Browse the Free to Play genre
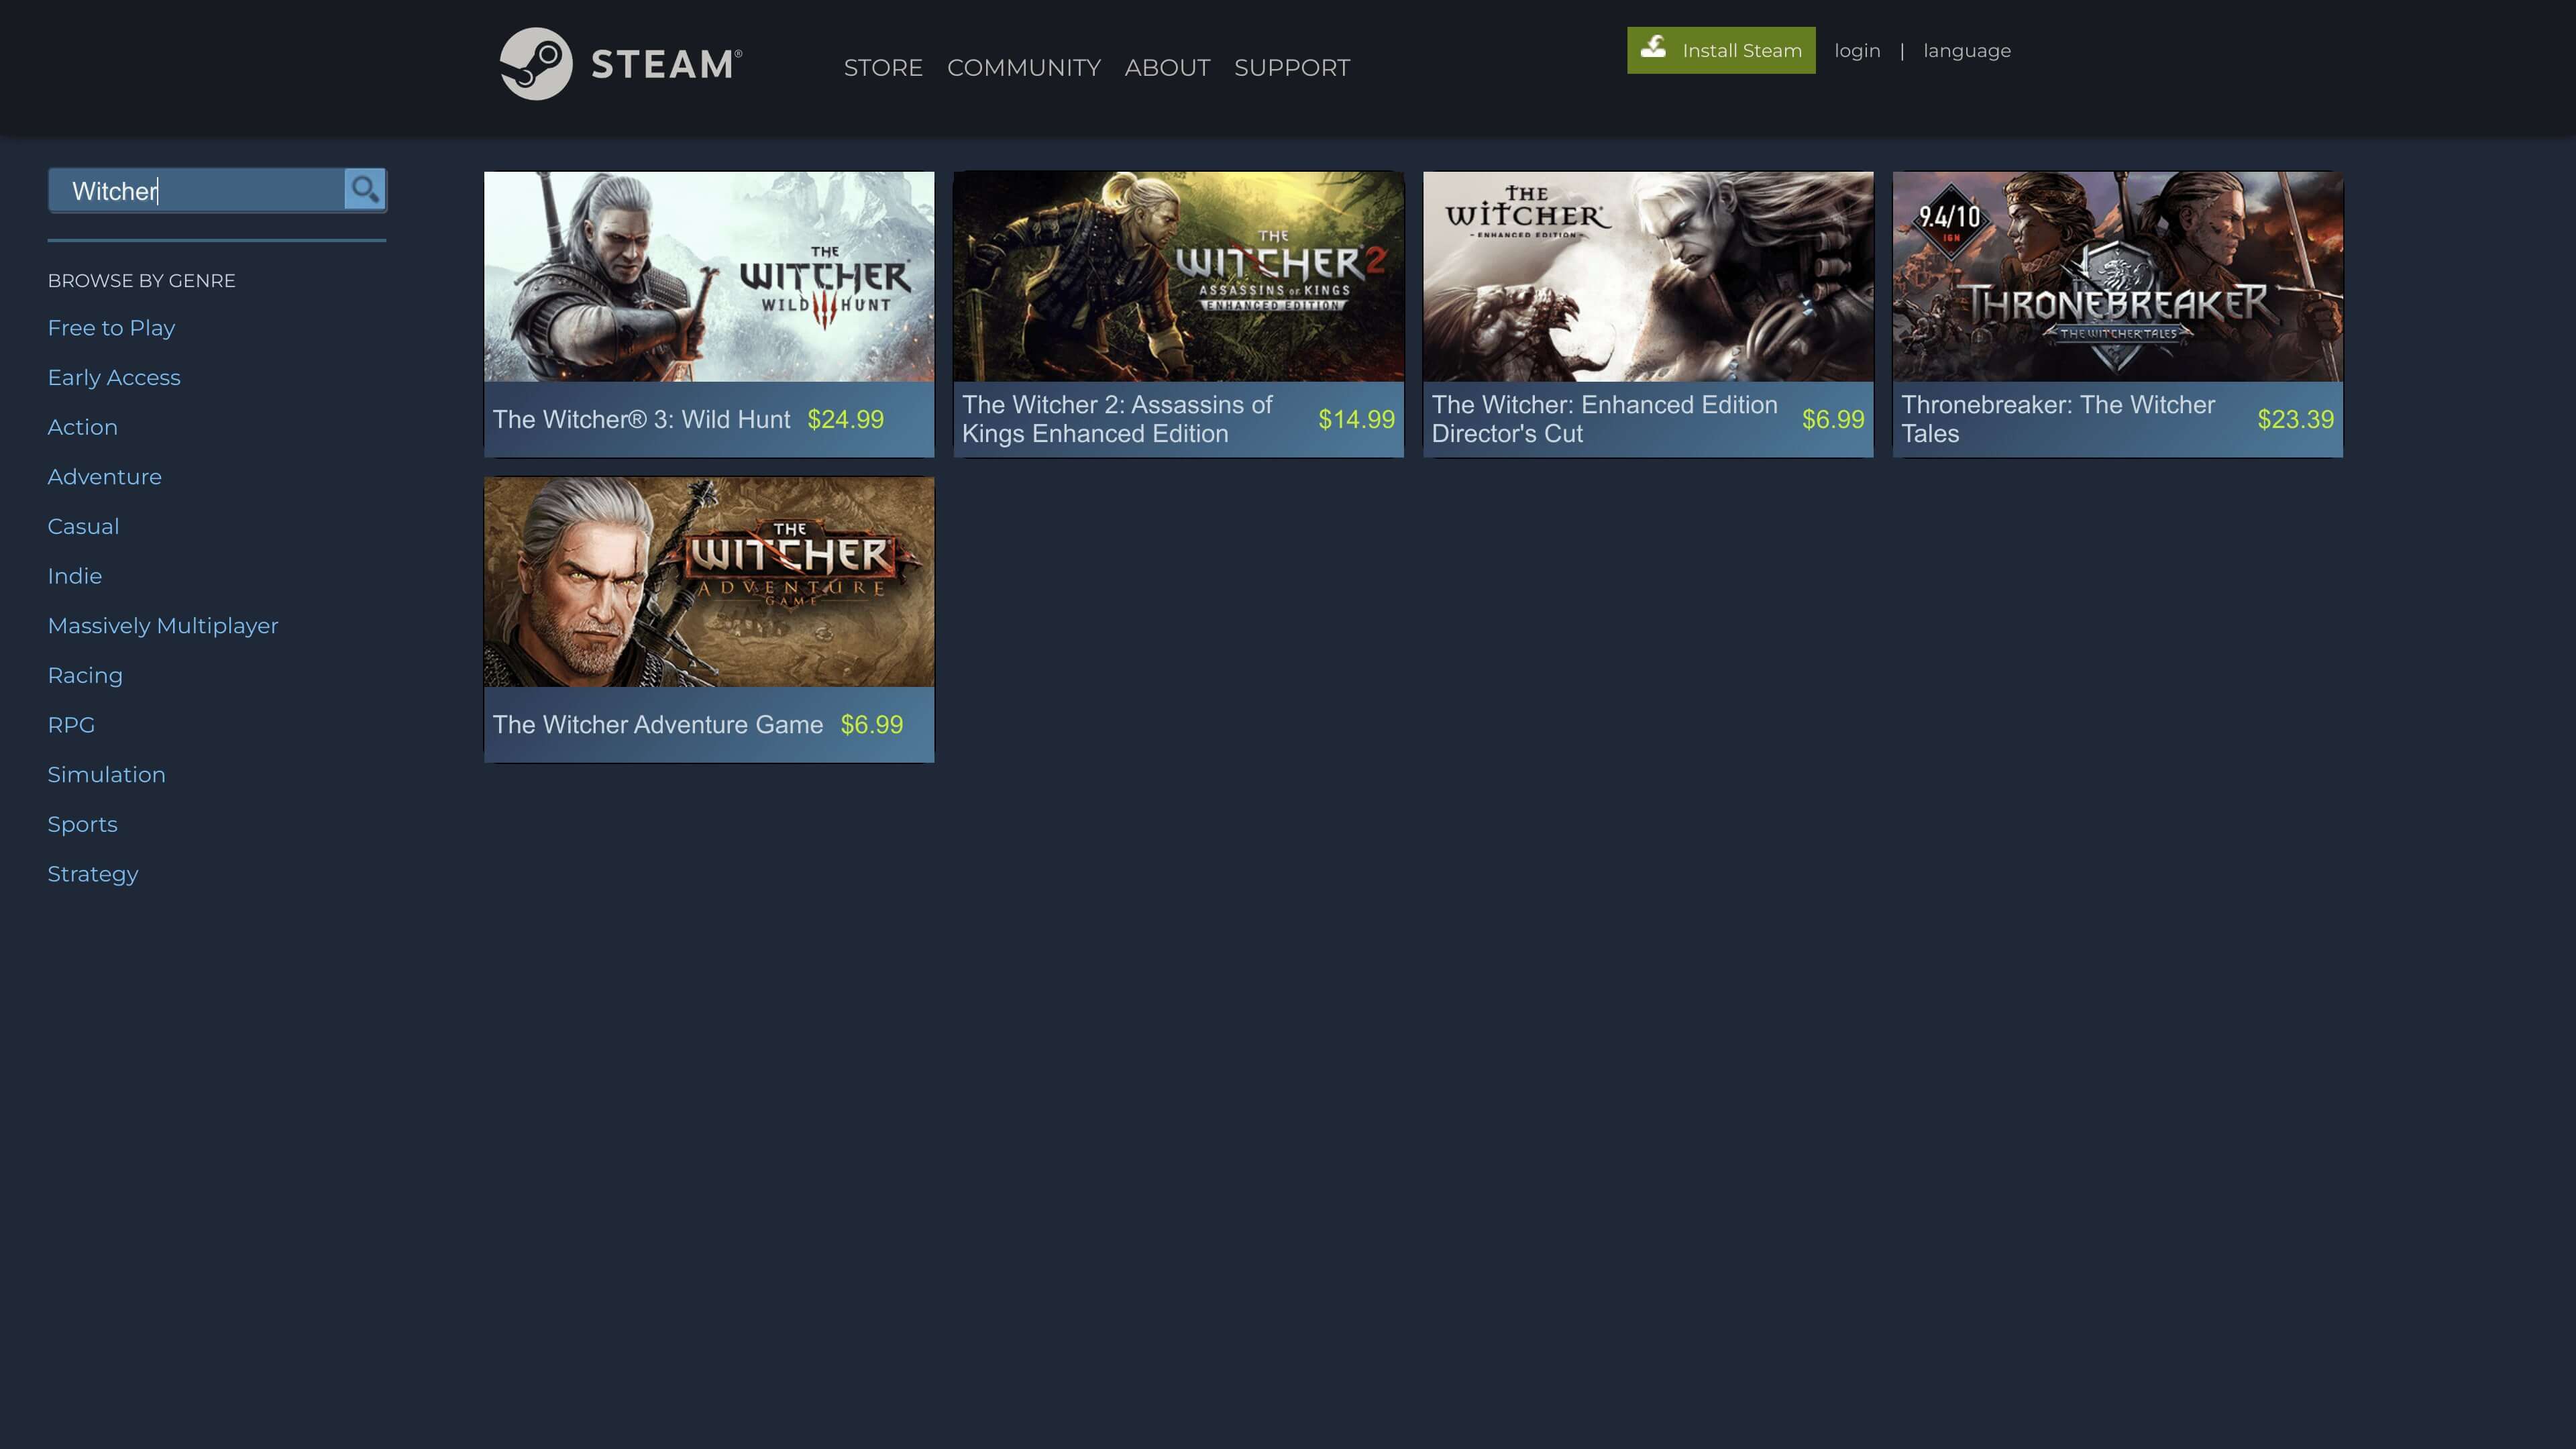This screenshot has height=1449, width=2576. (111, 328)
